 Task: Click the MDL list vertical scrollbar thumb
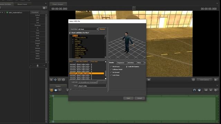coord(106,73)
